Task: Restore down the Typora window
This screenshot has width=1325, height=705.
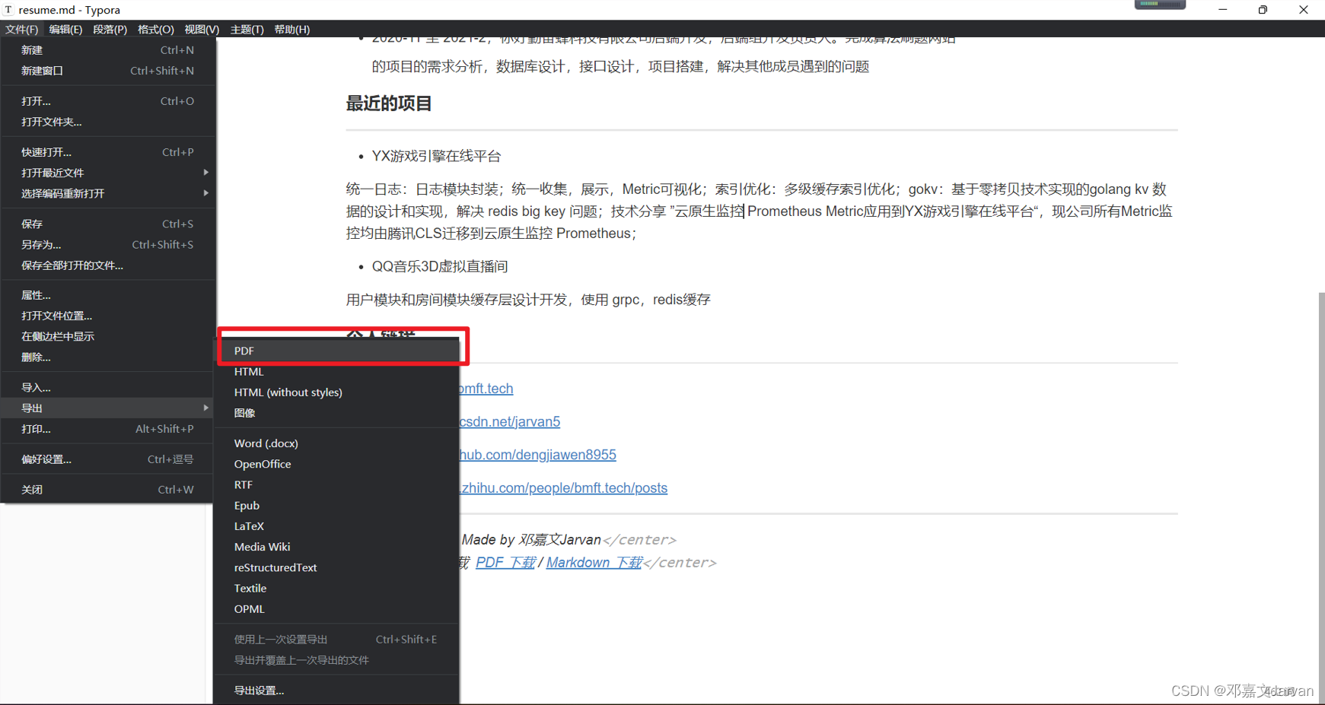Action: [1263, 10]
